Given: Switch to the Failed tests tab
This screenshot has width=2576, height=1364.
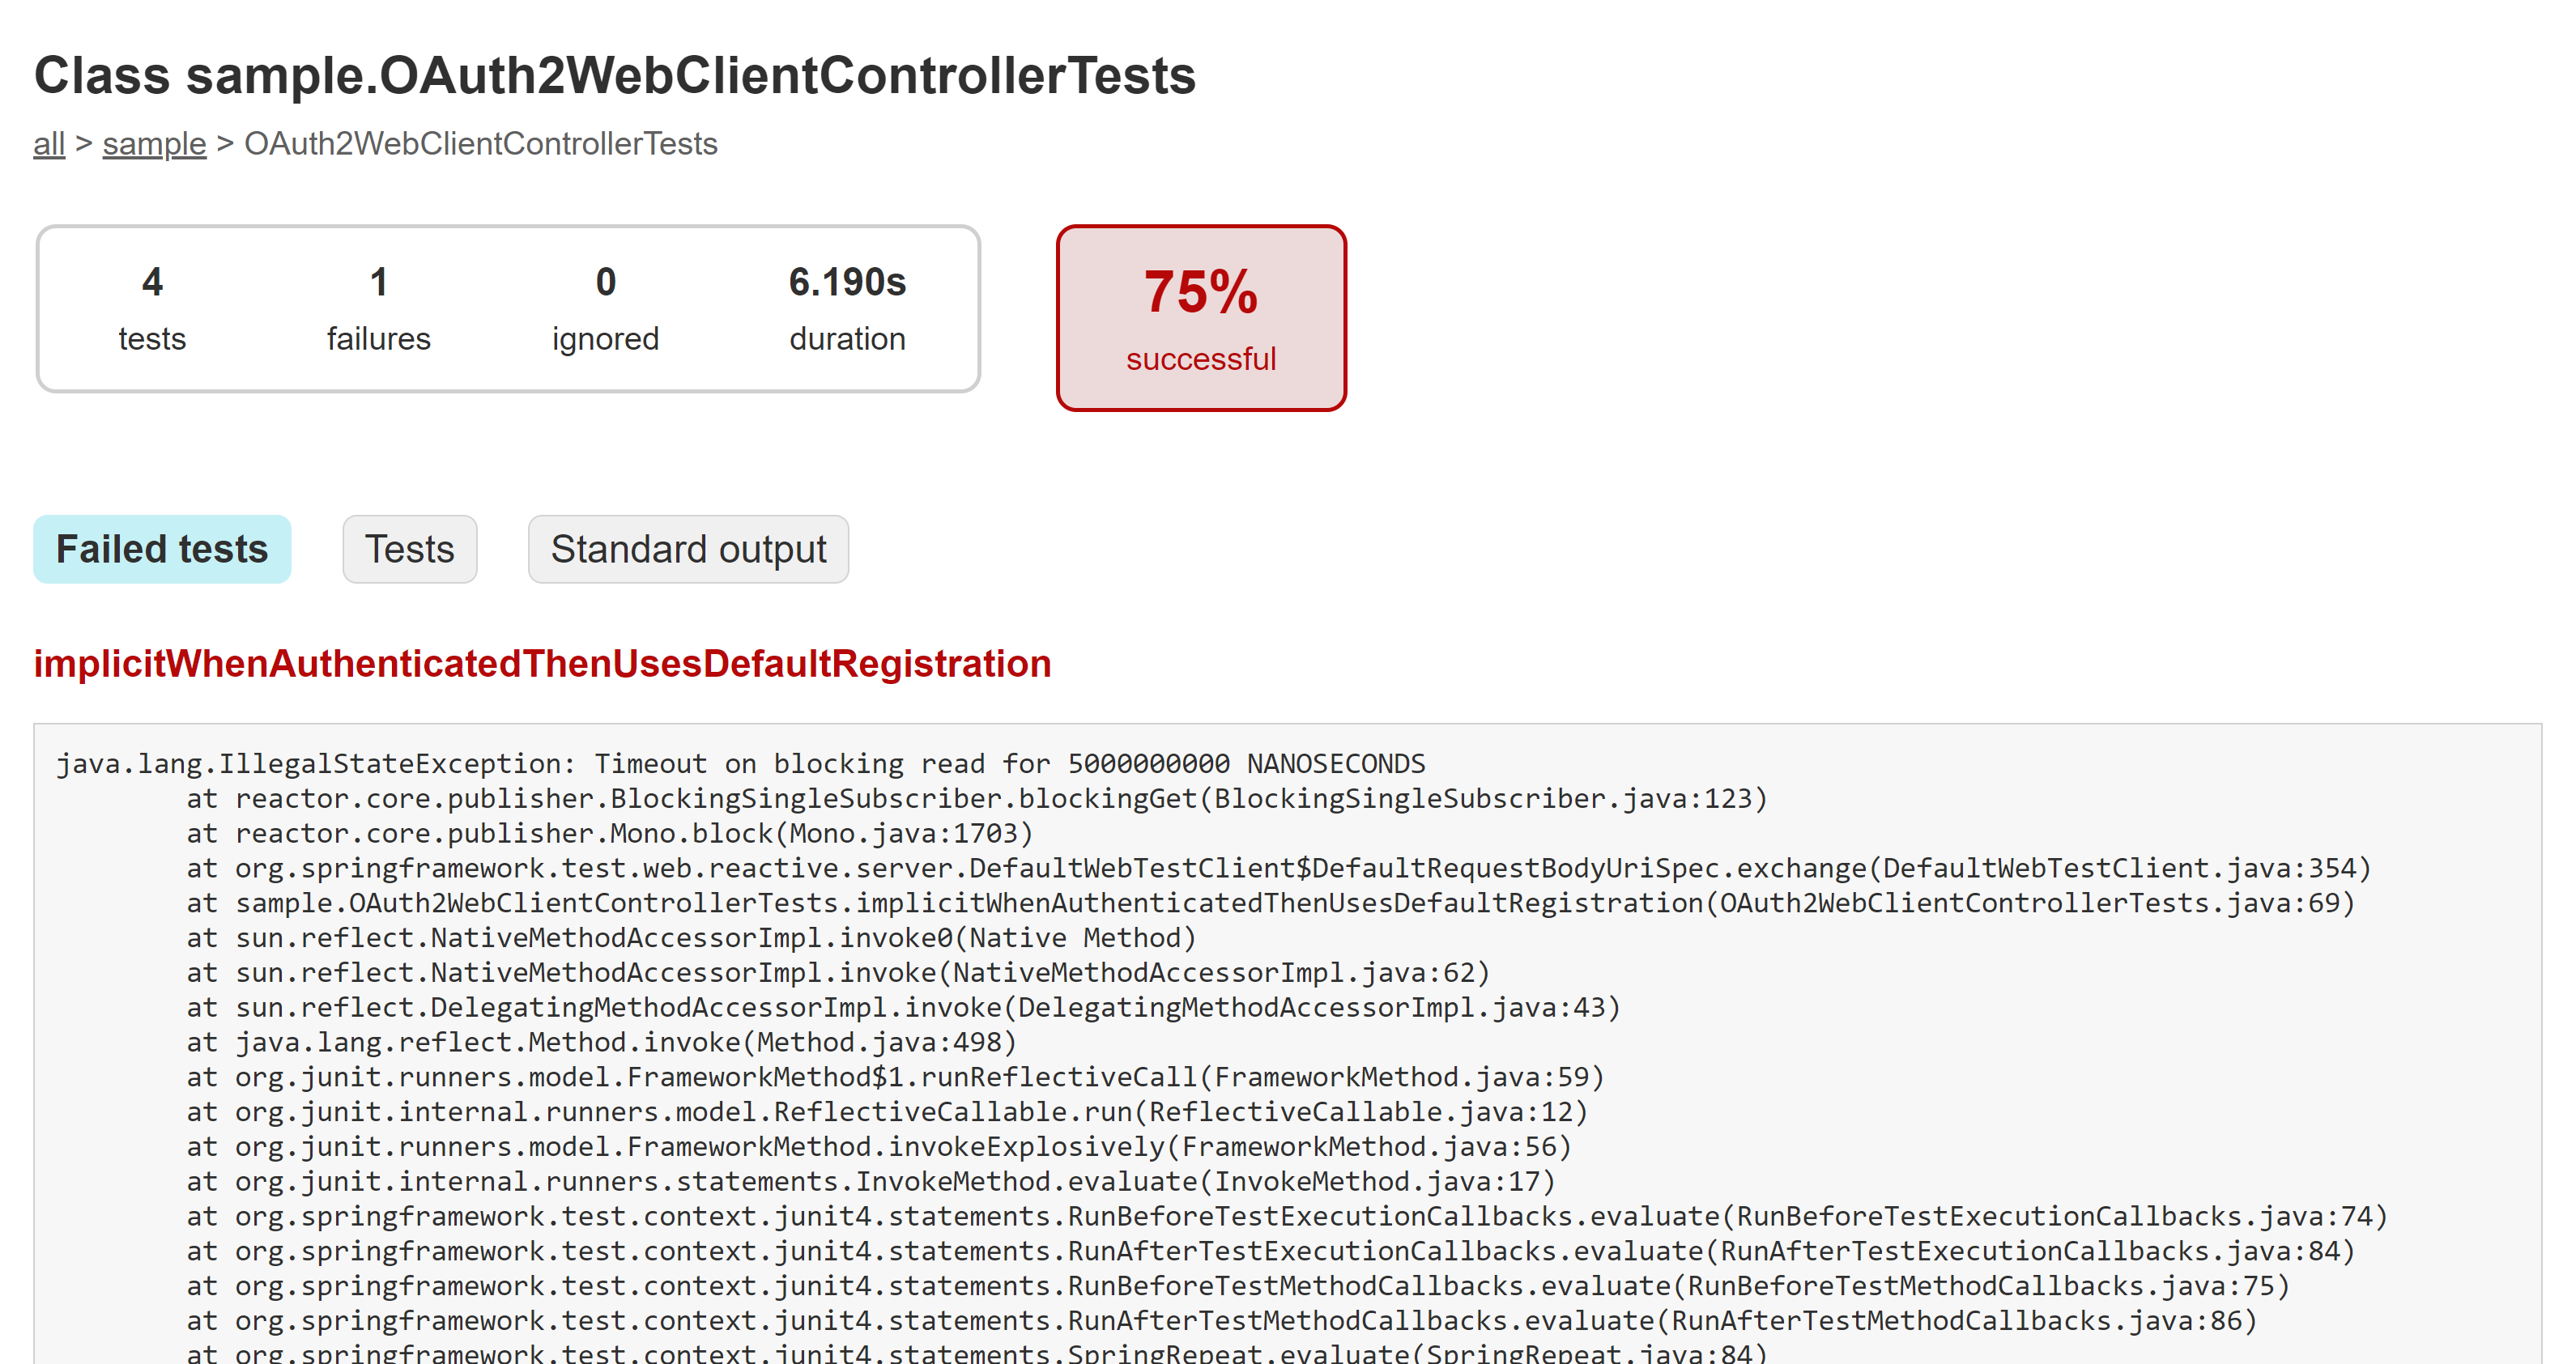Looking at the screenshot, I should click(x=162, y=549).
